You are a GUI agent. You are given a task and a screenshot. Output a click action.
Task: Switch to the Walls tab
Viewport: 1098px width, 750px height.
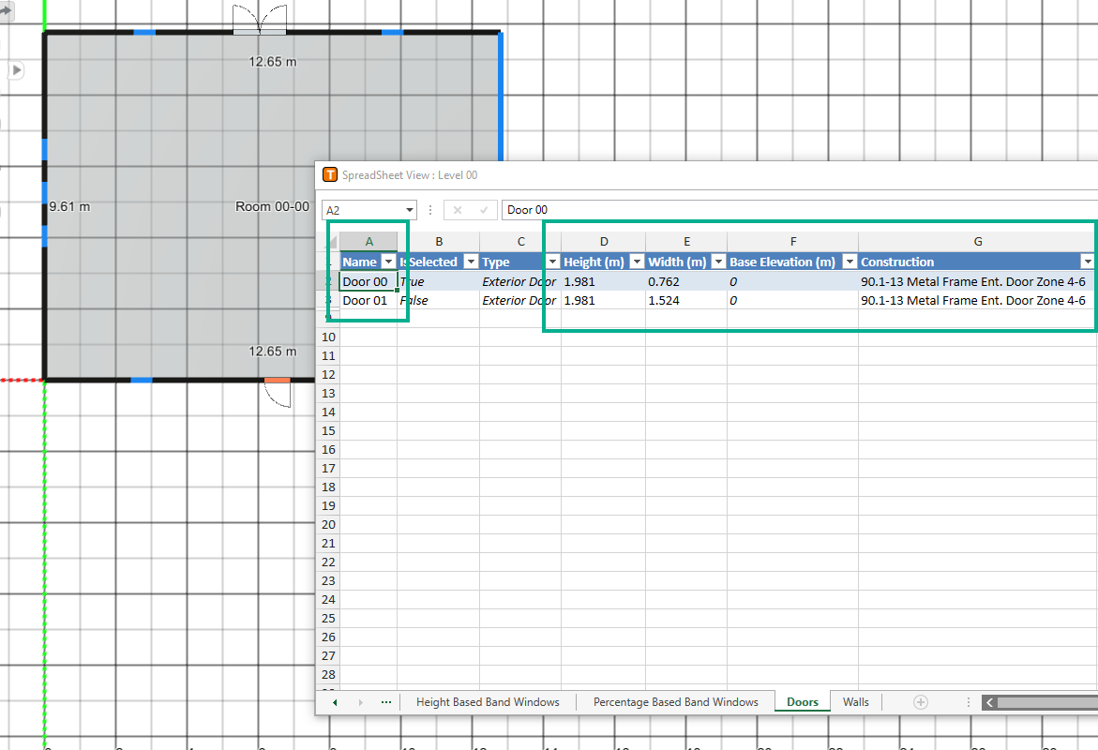point(855,701)
